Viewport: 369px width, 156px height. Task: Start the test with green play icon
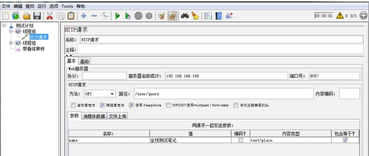pyautogui.click(x=117, y=16)
